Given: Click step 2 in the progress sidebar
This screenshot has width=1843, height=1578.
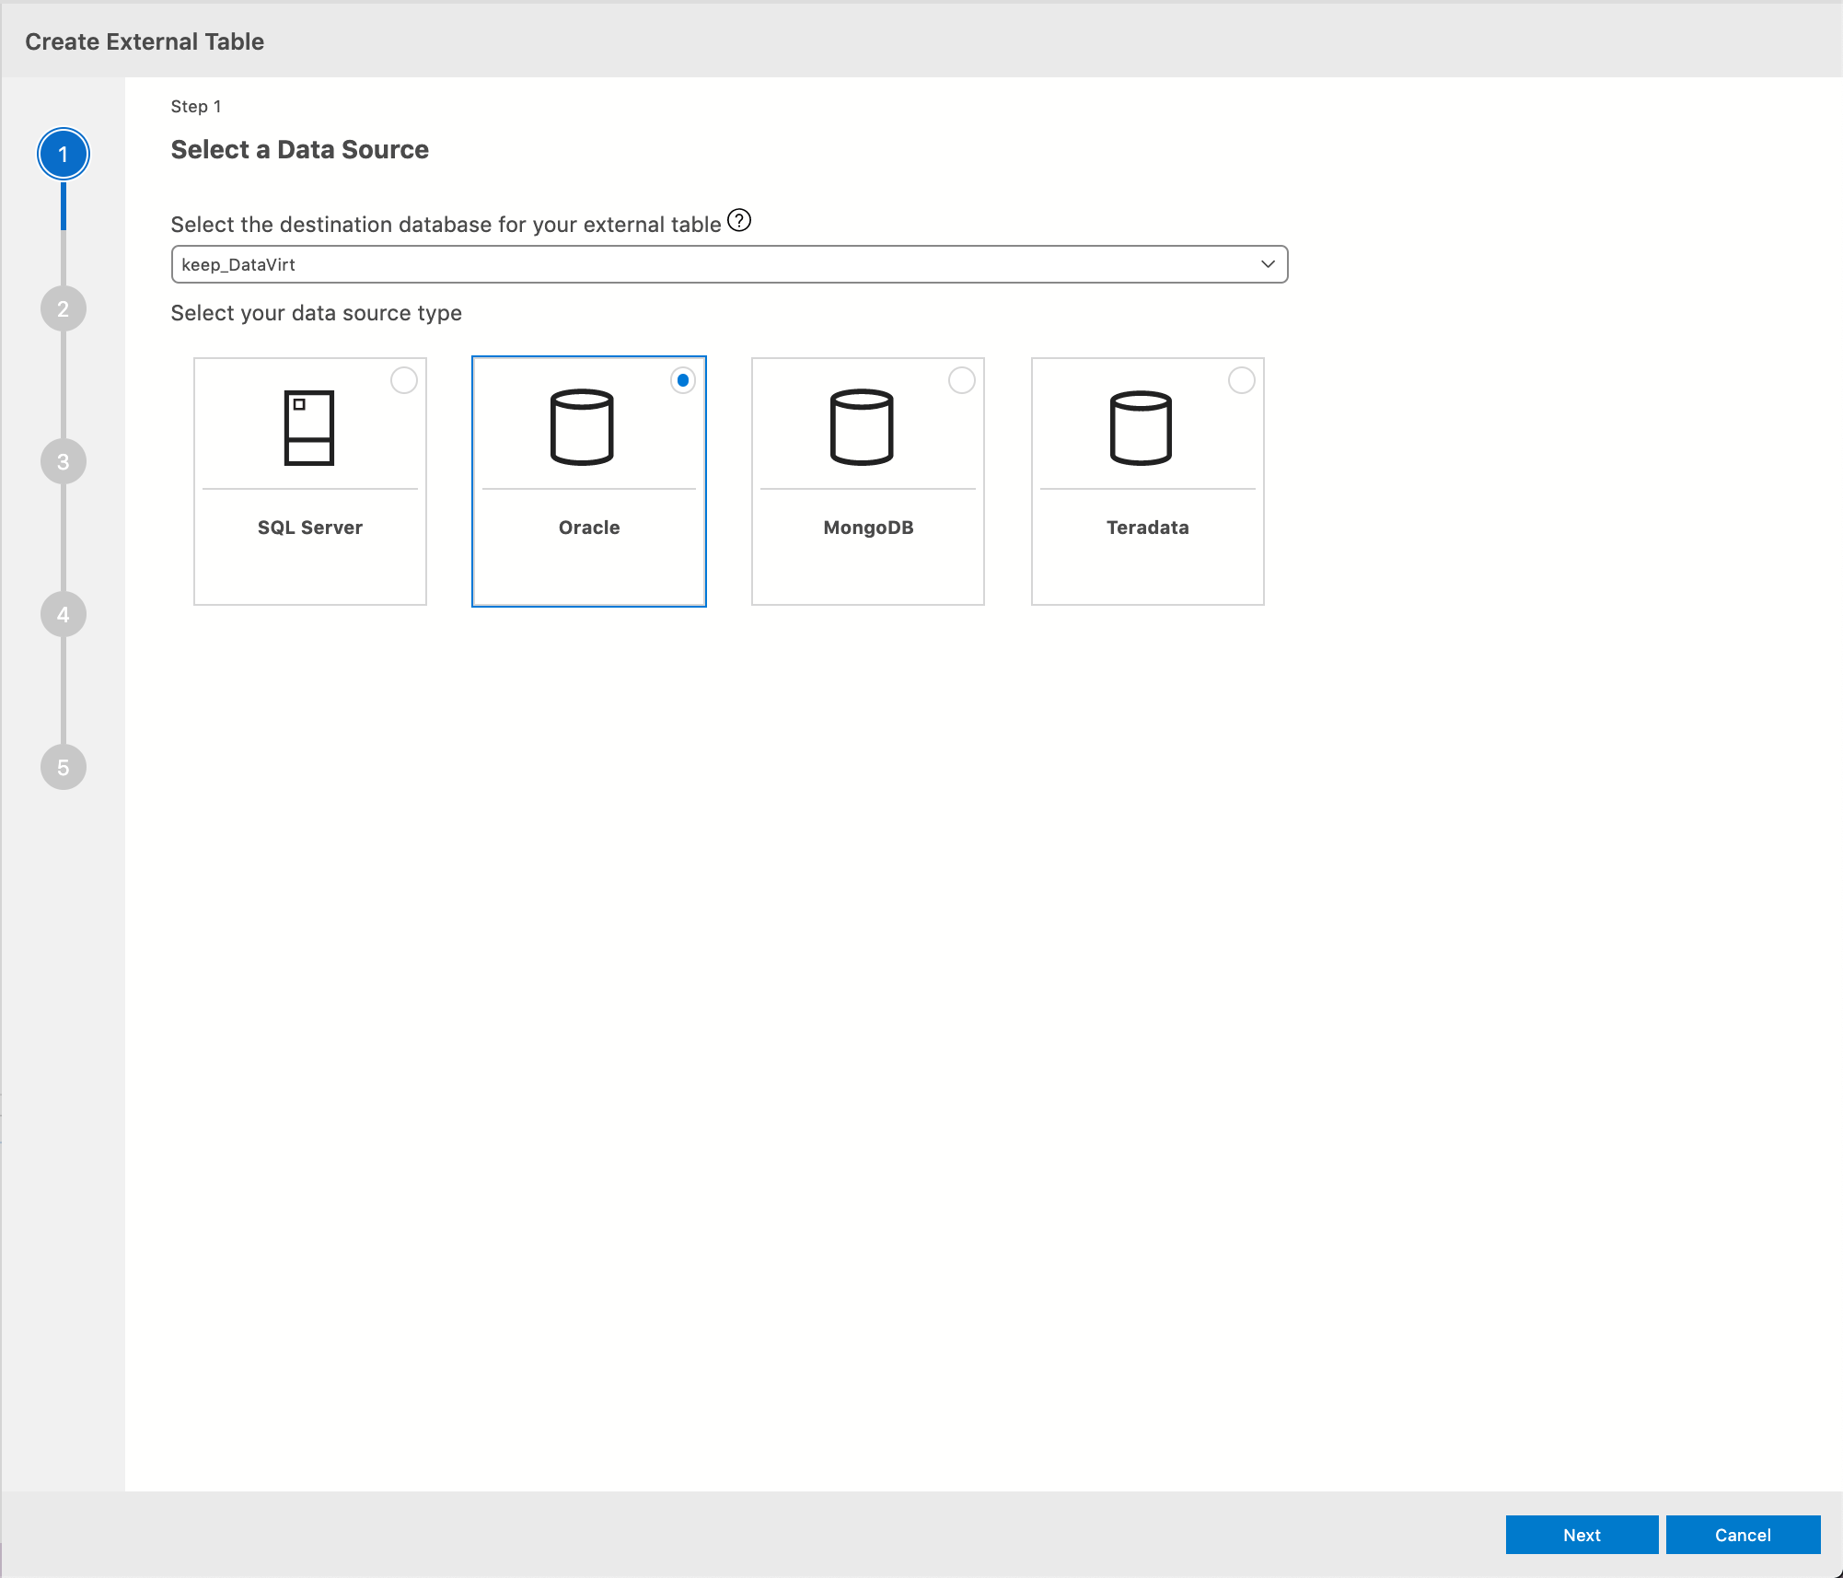Looking at the screenshot, I should 62,308.
